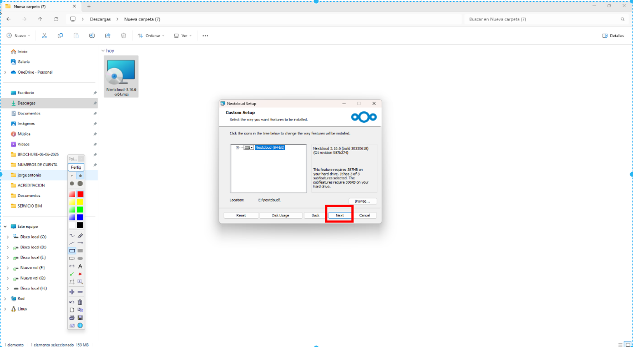
Task: Click the trash can in annotation palette
Action: (x=80, y=302)
